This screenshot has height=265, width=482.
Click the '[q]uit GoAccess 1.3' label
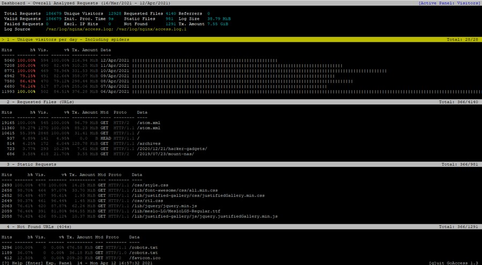(454, 263)
